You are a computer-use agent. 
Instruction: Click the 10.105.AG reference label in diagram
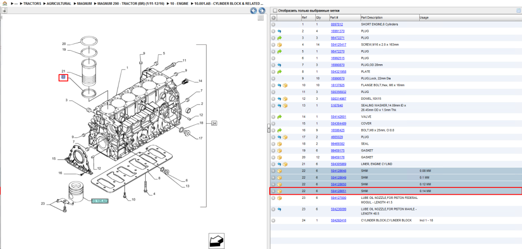(x=100, y=201)
